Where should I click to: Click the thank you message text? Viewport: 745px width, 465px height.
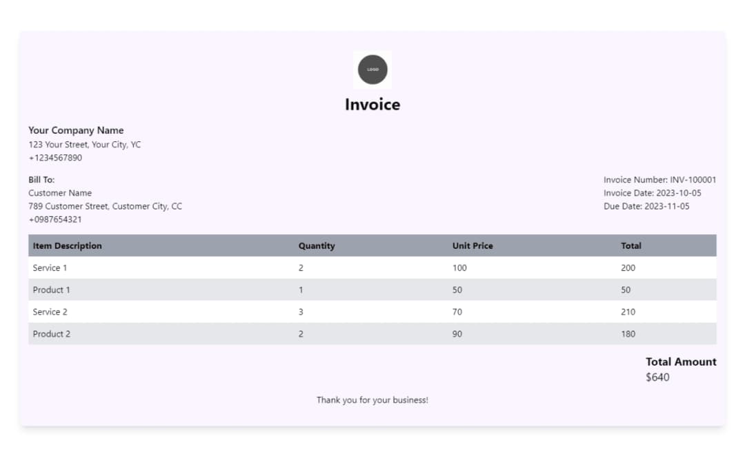372,400
